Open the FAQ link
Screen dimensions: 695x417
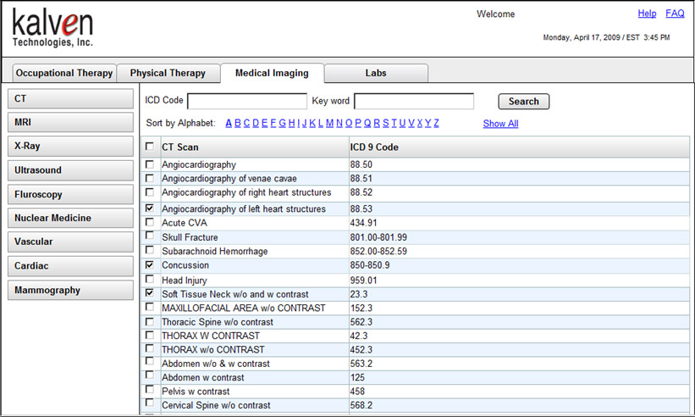coord(675,14)
